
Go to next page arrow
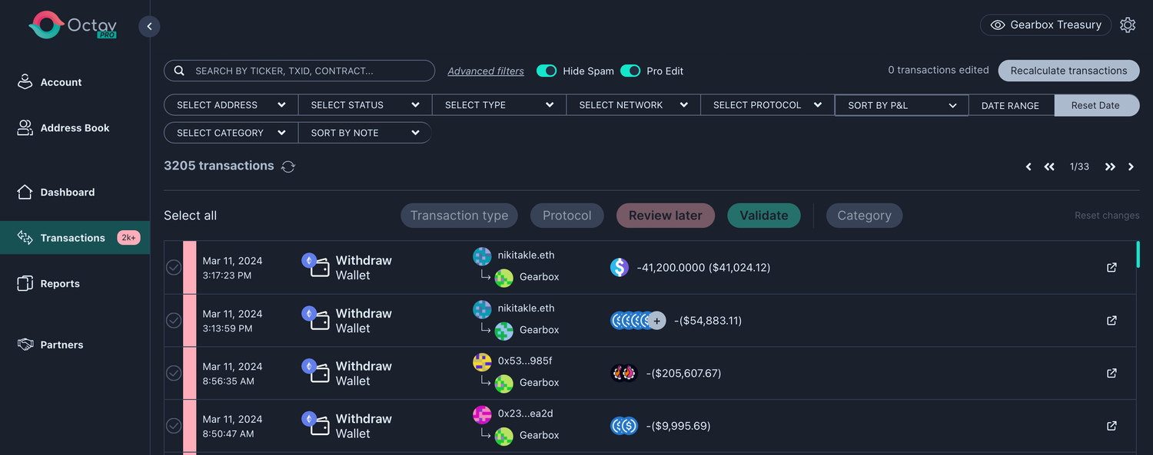1131,167
